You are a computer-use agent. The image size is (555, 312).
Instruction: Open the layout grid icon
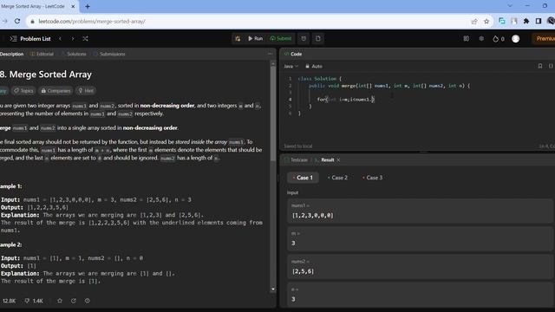pos(467,38)
